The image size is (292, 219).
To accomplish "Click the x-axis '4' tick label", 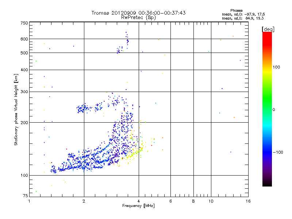I will 139,201.
